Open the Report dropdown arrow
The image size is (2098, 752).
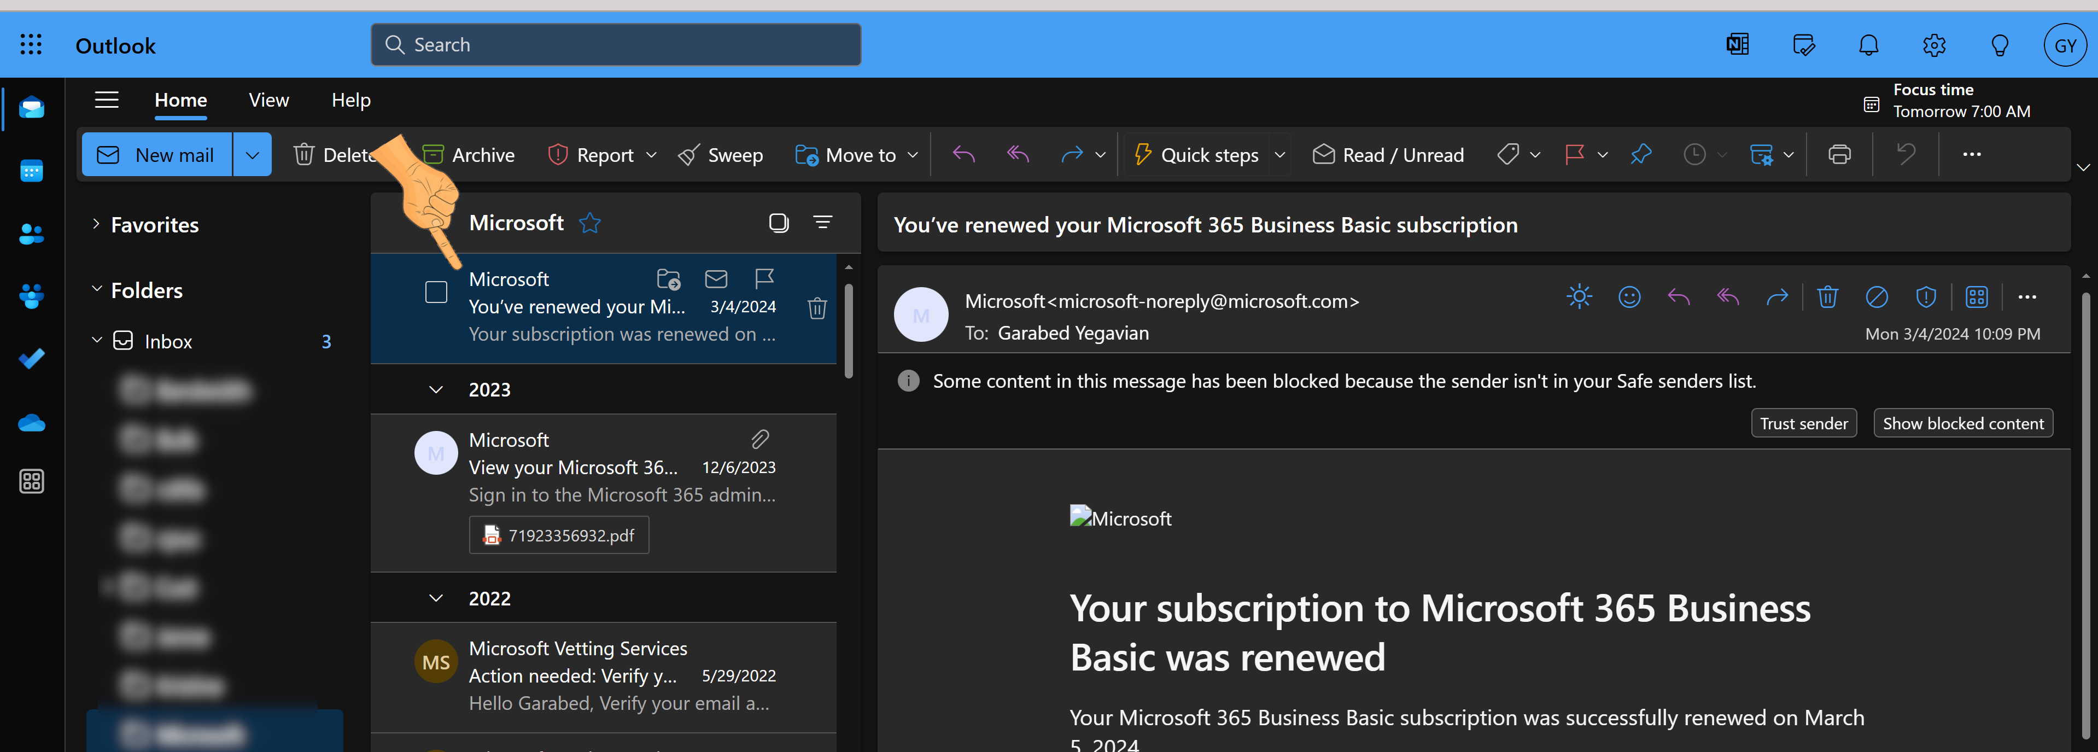(x=651, y=155)
